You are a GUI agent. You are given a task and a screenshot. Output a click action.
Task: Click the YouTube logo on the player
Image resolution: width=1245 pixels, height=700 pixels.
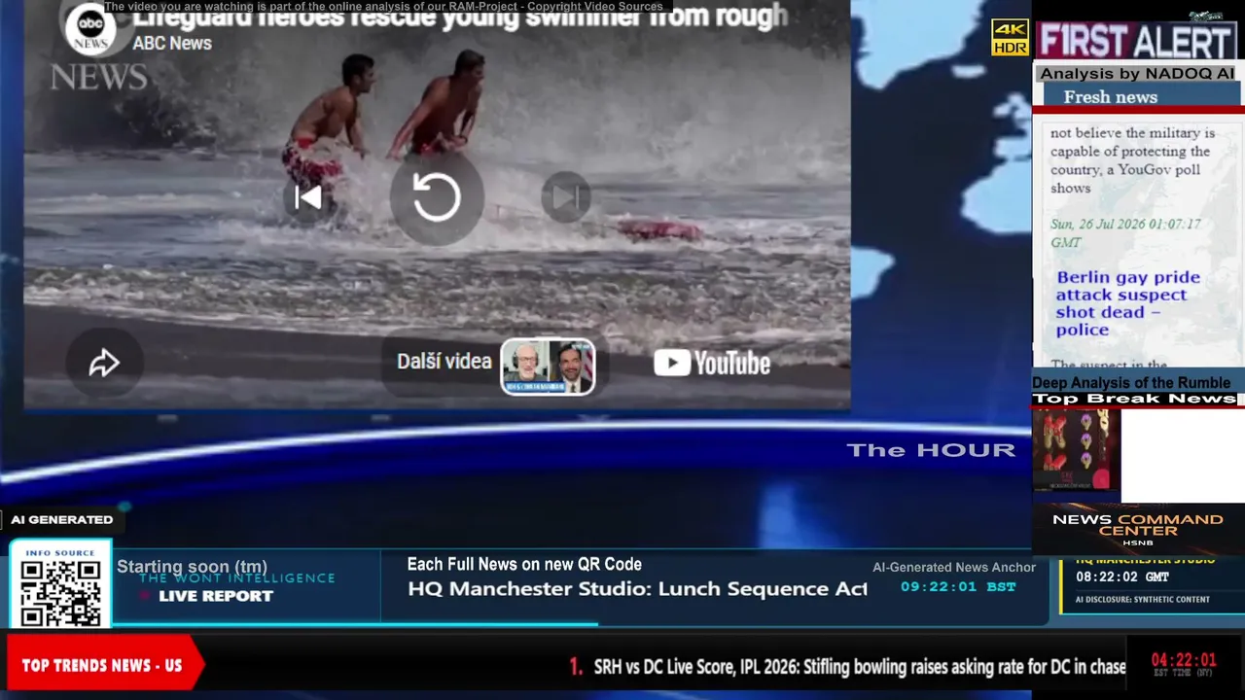[x=712, y=364]
